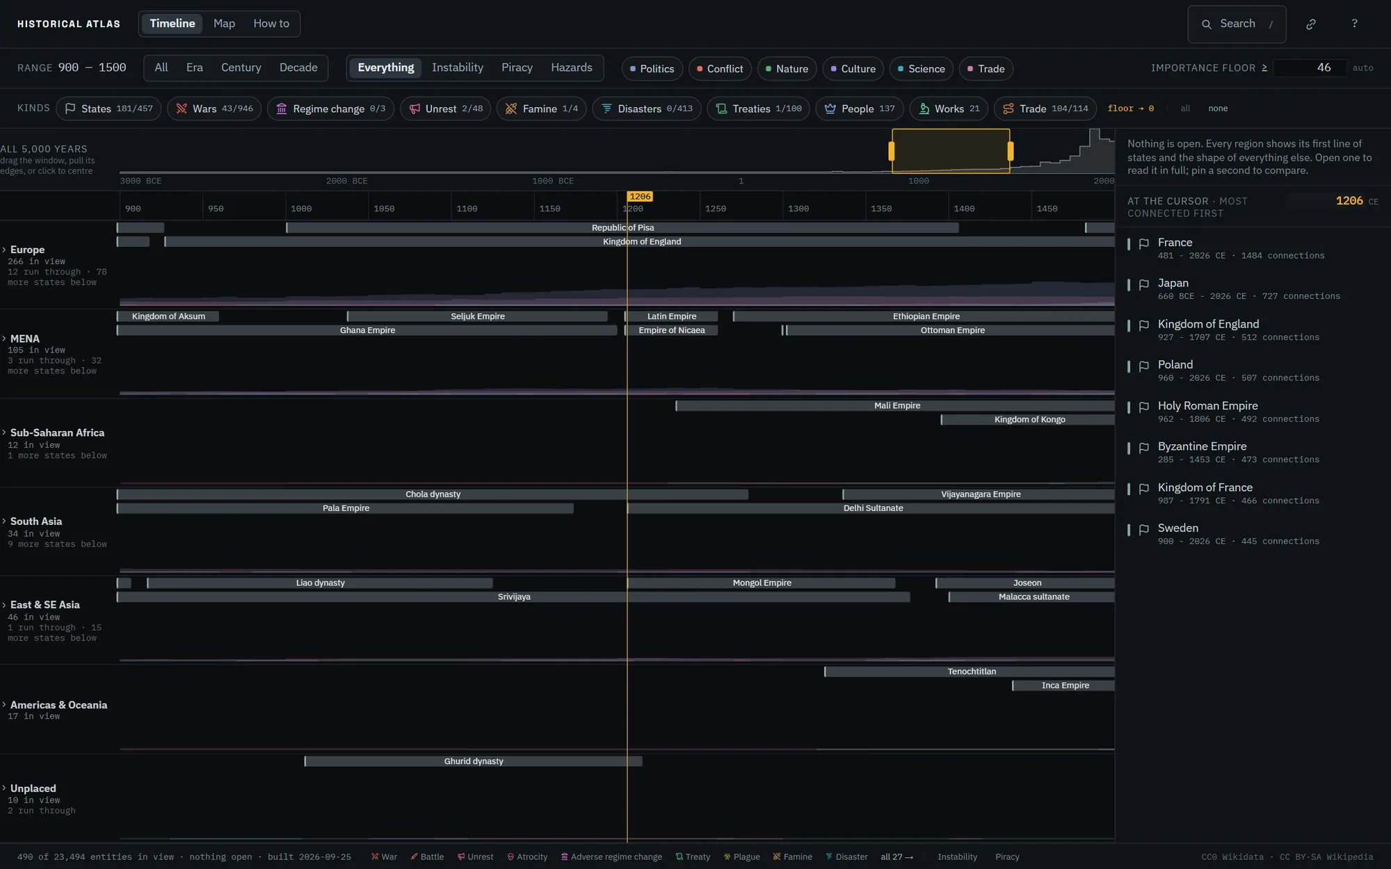This screenshot has width=1391, height=869.
Task: Toggle the Conflict category chip
Action: 720,68
